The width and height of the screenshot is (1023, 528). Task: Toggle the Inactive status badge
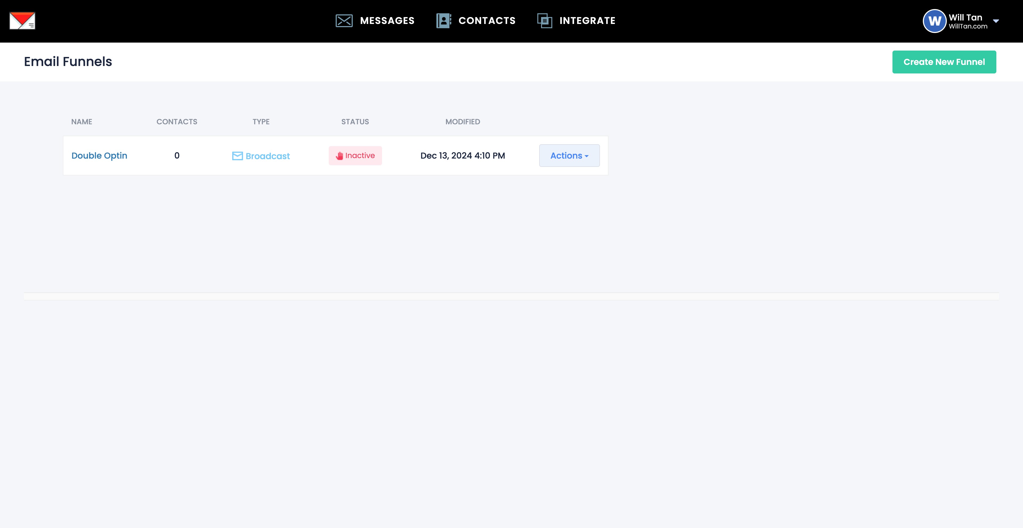[x=355, y=155]
